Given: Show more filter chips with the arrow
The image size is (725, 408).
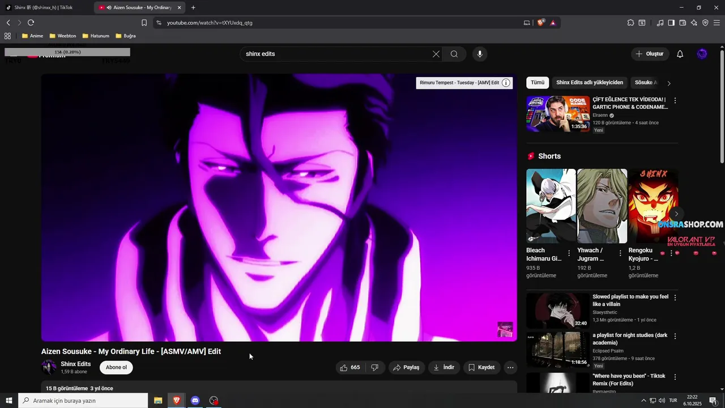Looking at the screenshot, I should [669, 83].
